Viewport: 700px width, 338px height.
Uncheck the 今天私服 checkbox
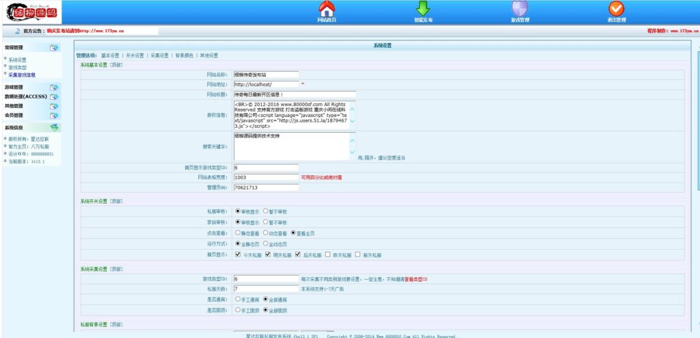click(x=237, y=255)
